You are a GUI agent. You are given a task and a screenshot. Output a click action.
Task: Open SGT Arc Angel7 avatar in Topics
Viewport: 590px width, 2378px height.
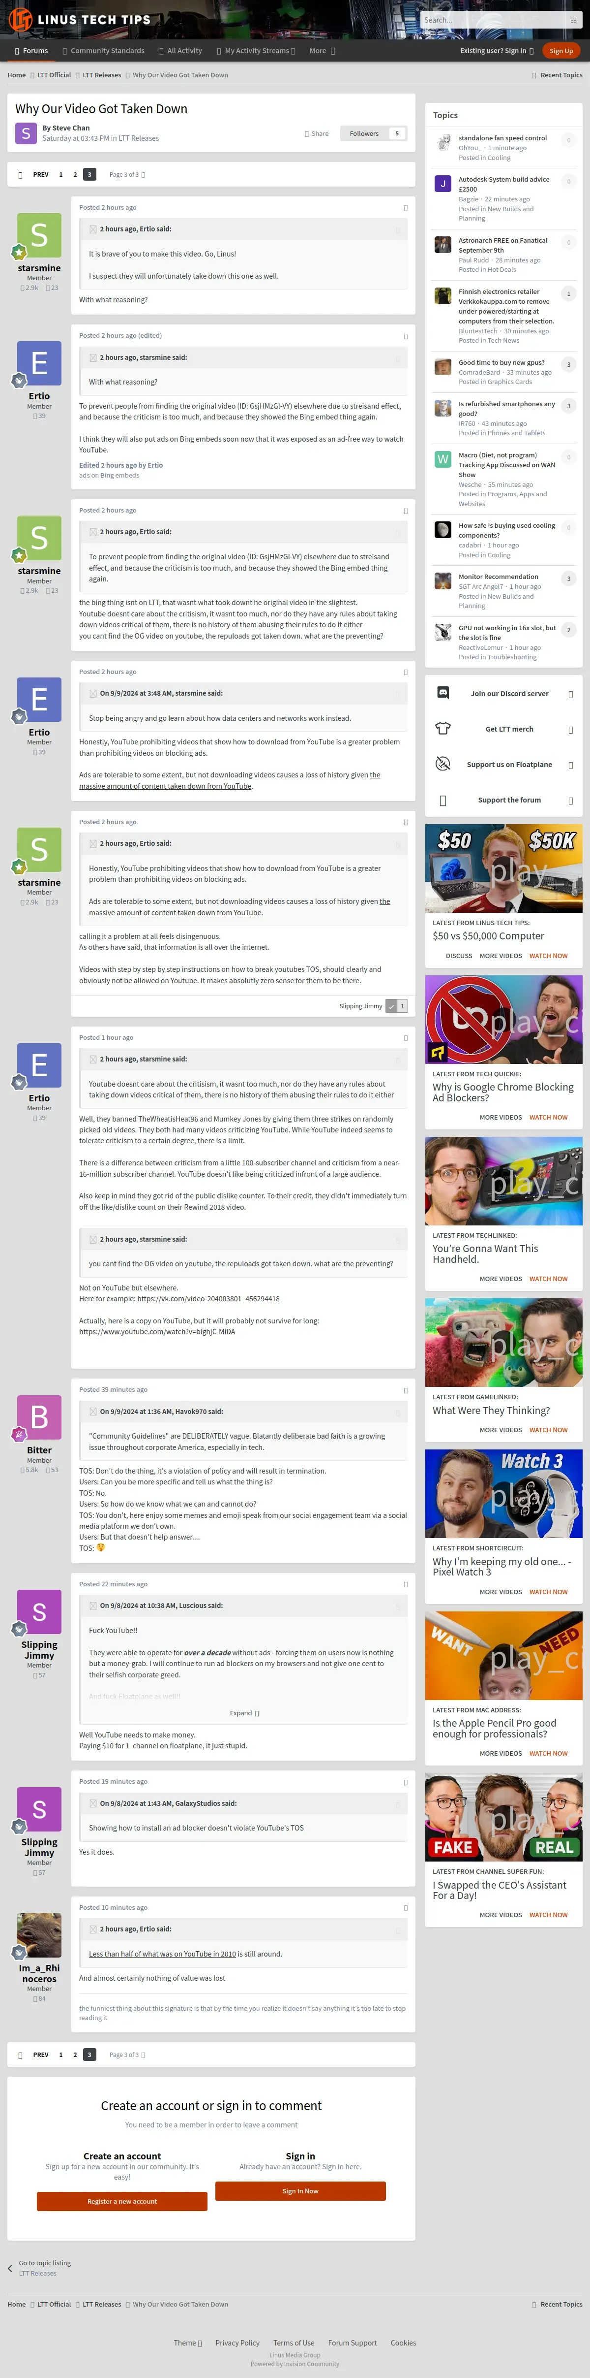(442, 580)
